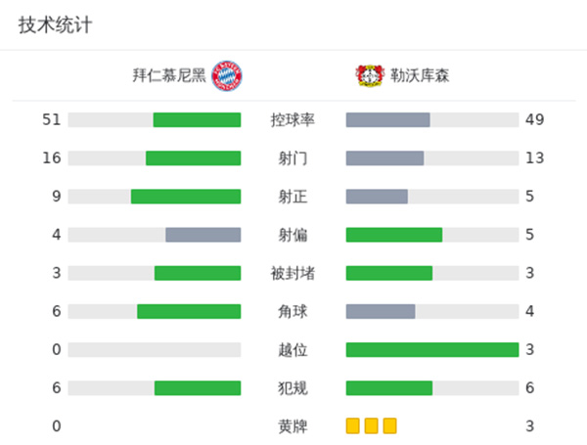The image size is (587, 445).
Task: Click the first yellow card icon
Action: pos(353,425)
